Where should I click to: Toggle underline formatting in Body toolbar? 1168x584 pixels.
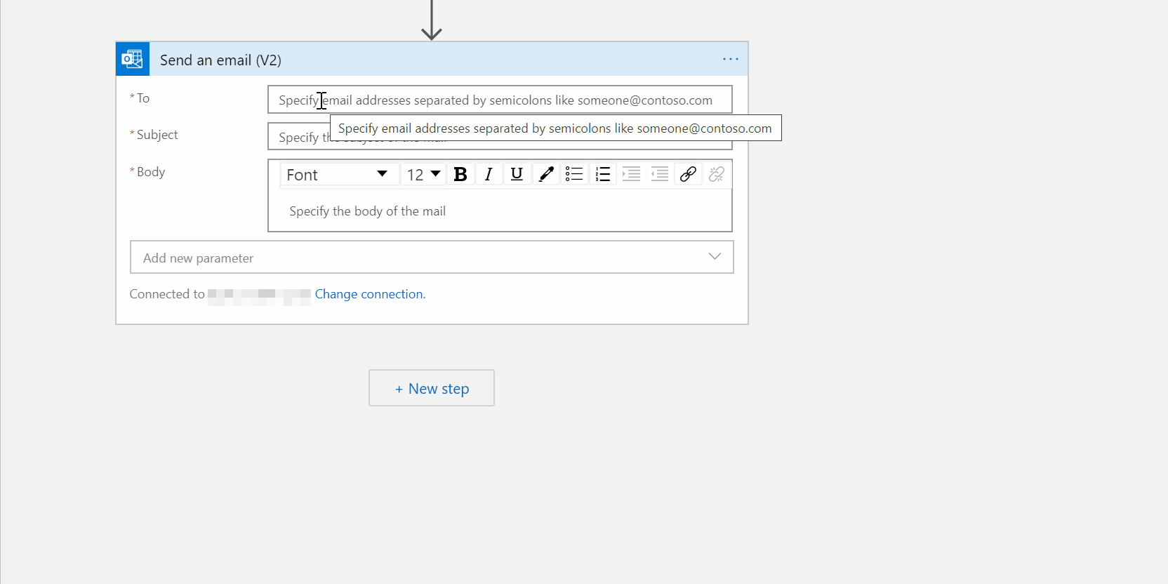point(517,174)
